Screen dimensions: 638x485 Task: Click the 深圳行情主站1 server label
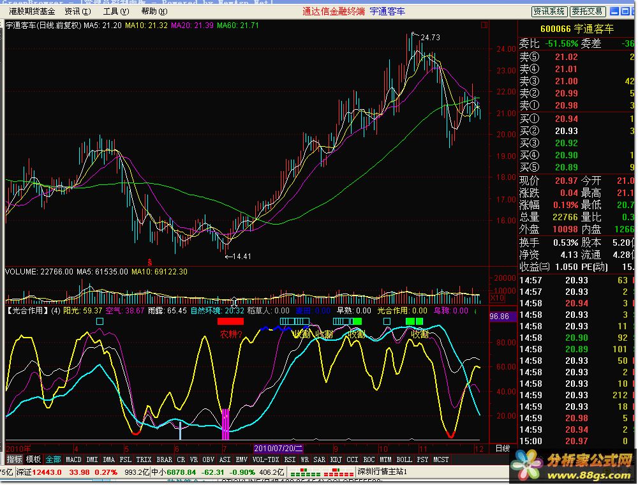coord(382,472)
